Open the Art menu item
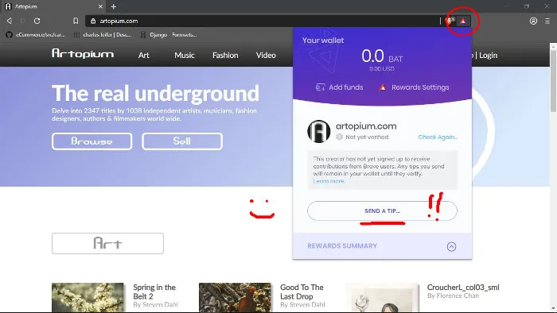Viewport: 557px width, 313px height. coord(144,56)
